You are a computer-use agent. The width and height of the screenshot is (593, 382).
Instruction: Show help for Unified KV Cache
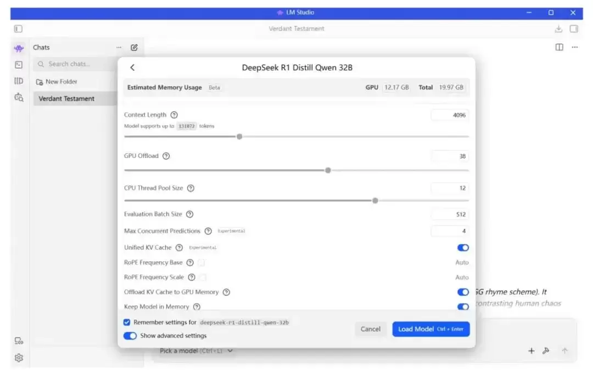[x=179, y=248]
